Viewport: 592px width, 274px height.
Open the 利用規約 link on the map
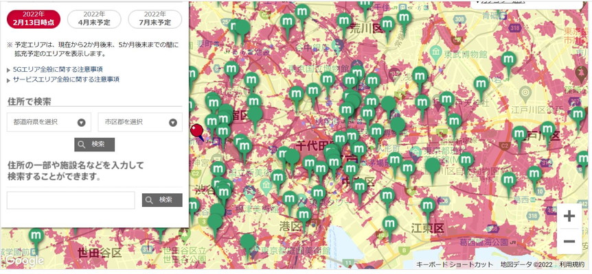tap(571, 264)
